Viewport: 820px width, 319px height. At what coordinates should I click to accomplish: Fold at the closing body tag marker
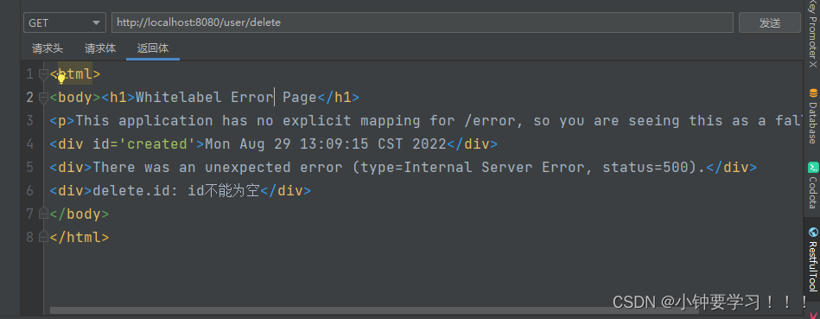(44, 214)
